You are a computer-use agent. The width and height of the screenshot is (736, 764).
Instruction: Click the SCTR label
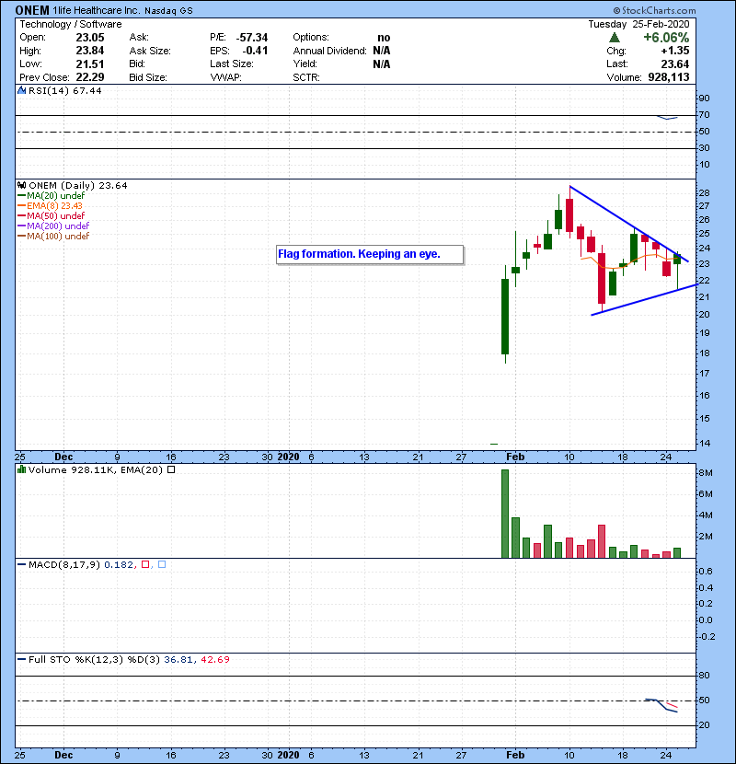306,77
